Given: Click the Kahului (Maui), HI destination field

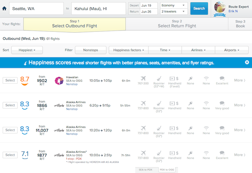Looking at the screenshot, I should (99, 8).
